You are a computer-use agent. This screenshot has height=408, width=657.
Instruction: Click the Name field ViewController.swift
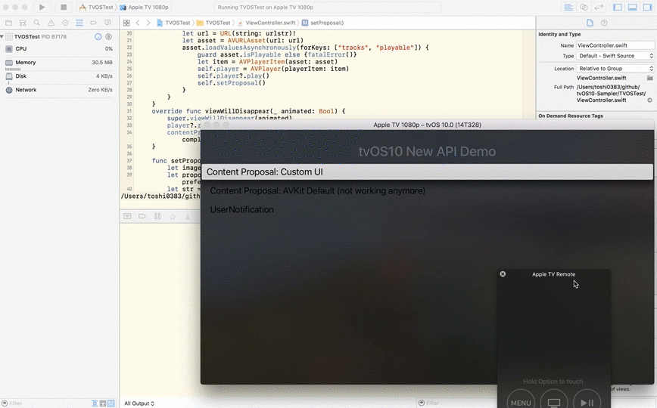[x=615, y=45]
